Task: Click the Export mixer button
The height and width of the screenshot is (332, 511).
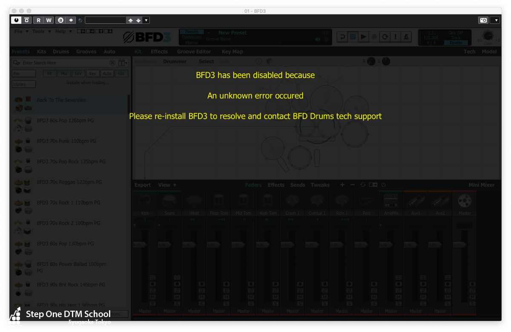Action: 143,185
